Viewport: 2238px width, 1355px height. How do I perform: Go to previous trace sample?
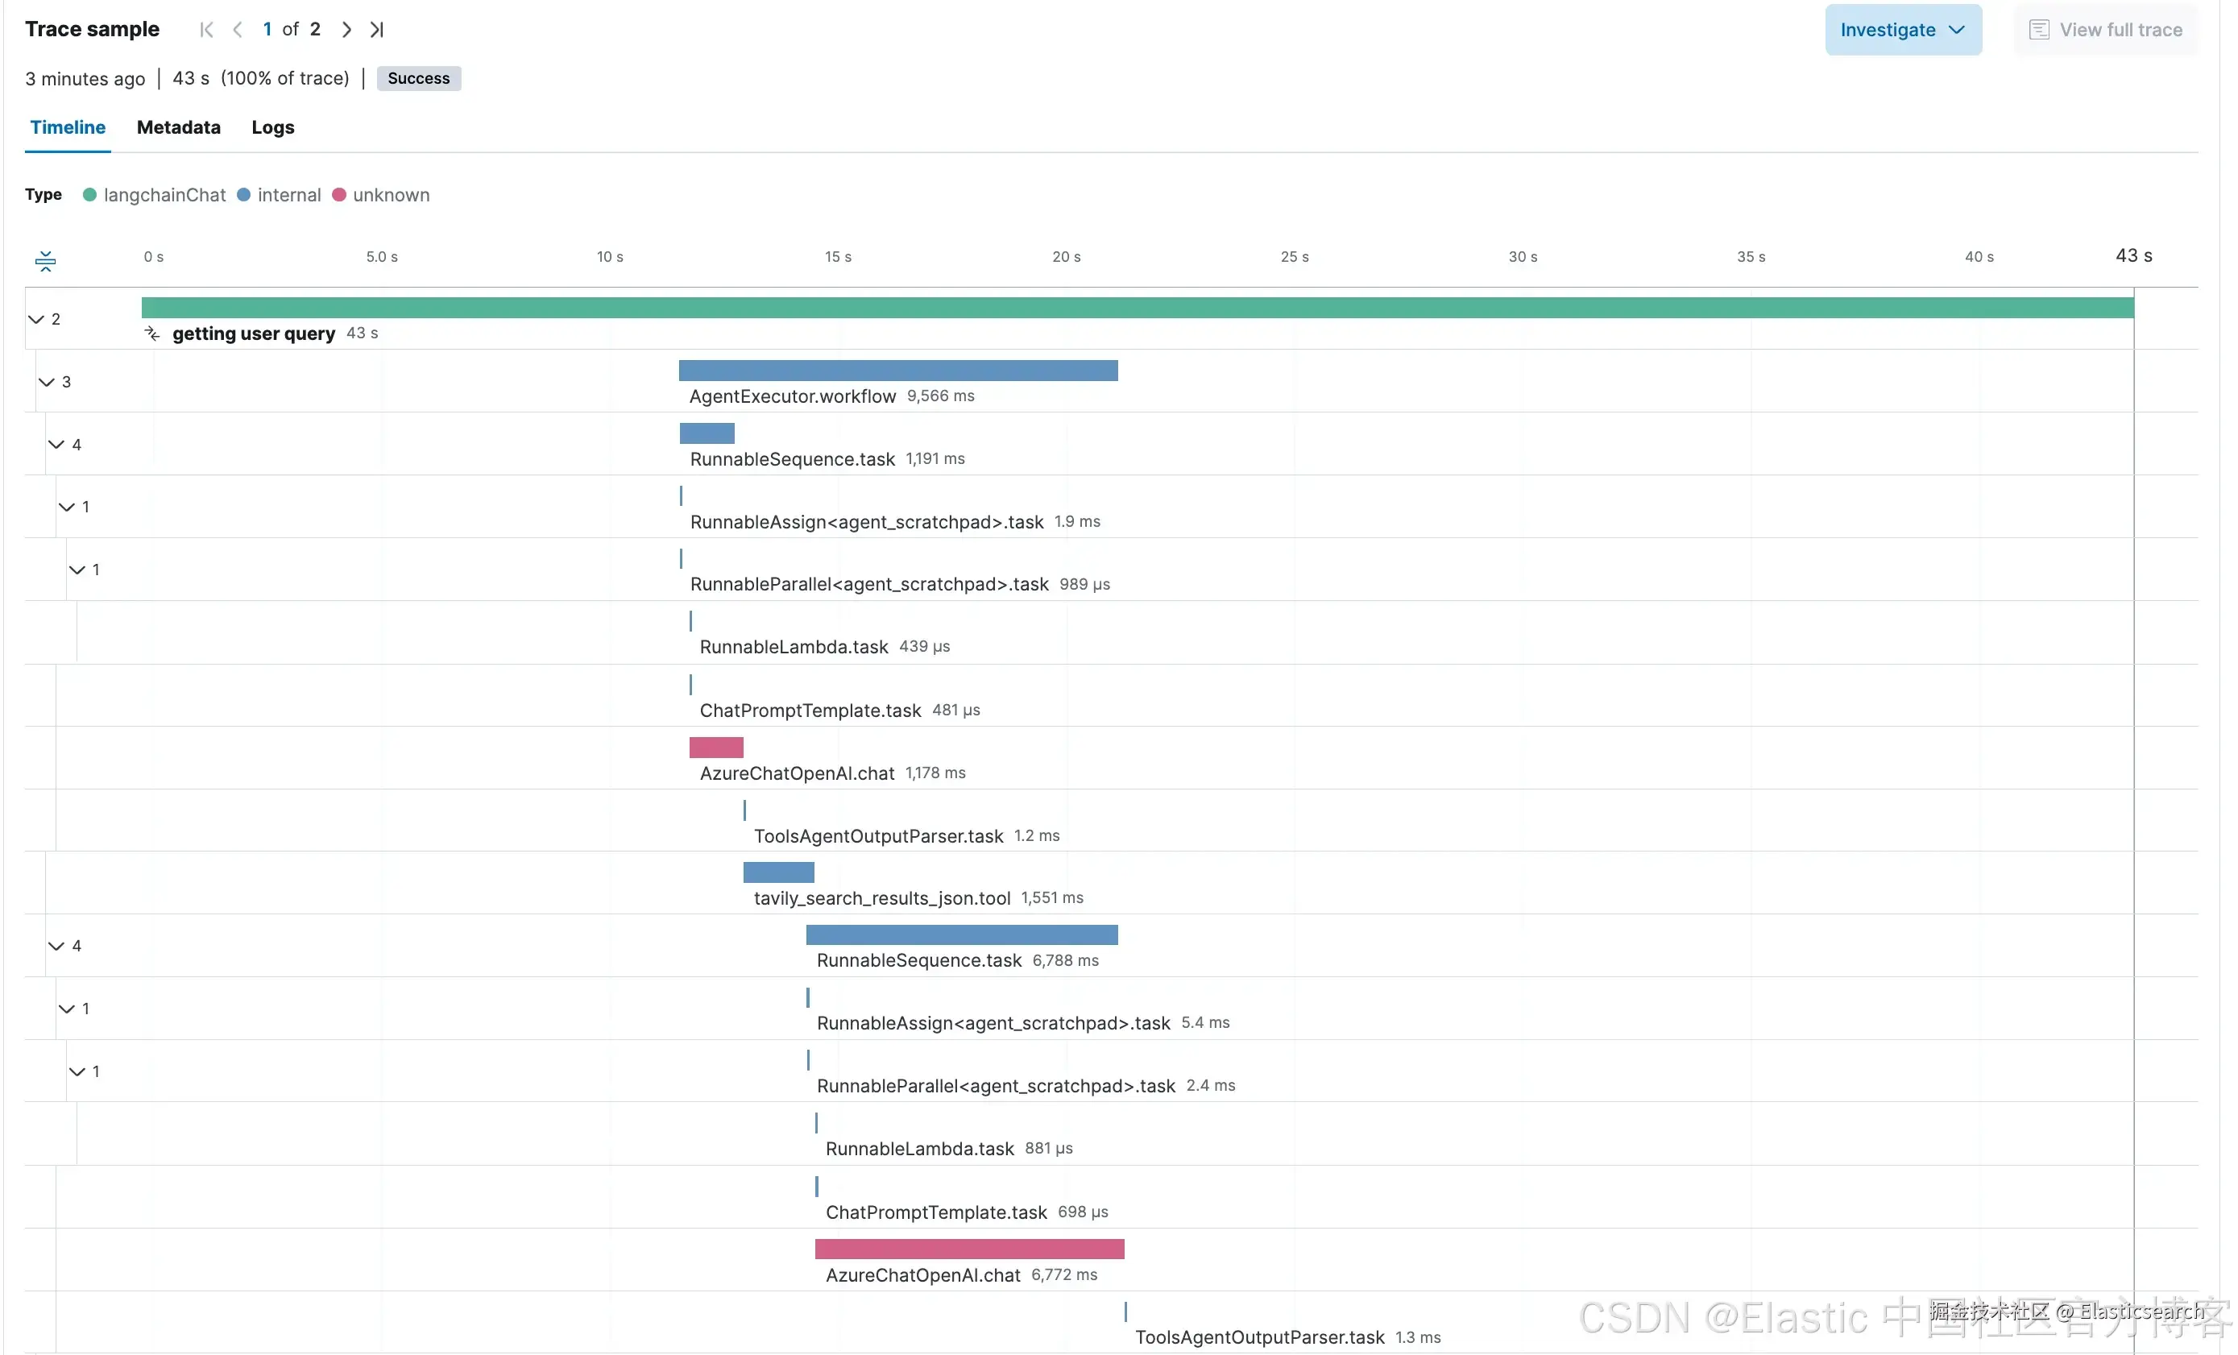pos(238,29)
